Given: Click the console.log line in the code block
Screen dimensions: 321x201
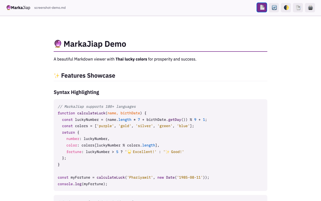Looking at the screenshot, I should coord(82,184).
